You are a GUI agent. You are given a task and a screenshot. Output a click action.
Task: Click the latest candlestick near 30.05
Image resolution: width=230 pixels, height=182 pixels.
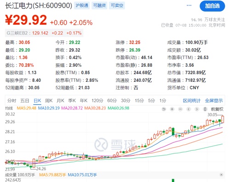tap(223, 119)
